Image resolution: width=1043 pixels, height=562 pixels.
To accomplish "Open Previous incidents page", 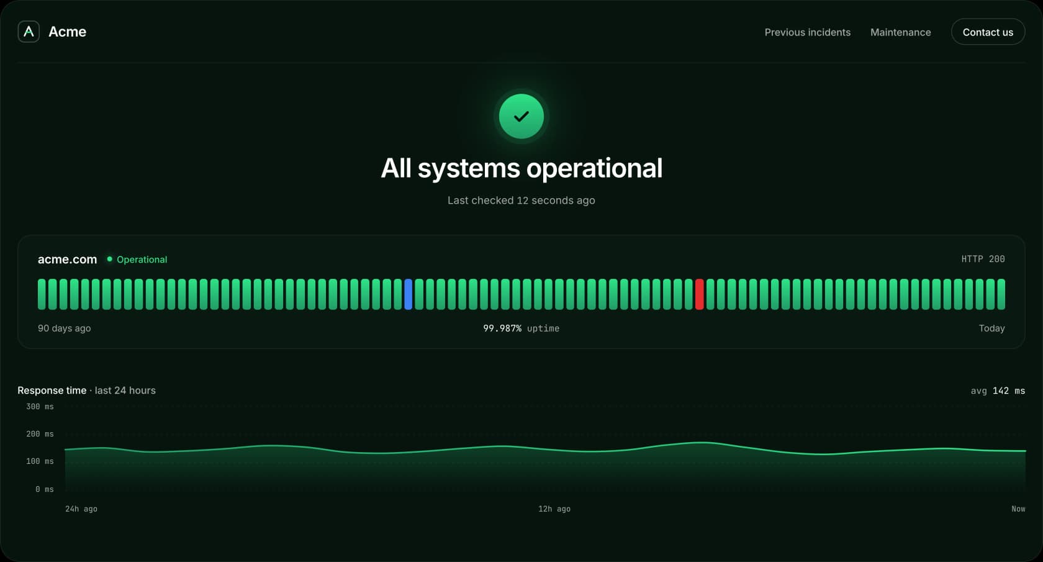I will point(808,32).
